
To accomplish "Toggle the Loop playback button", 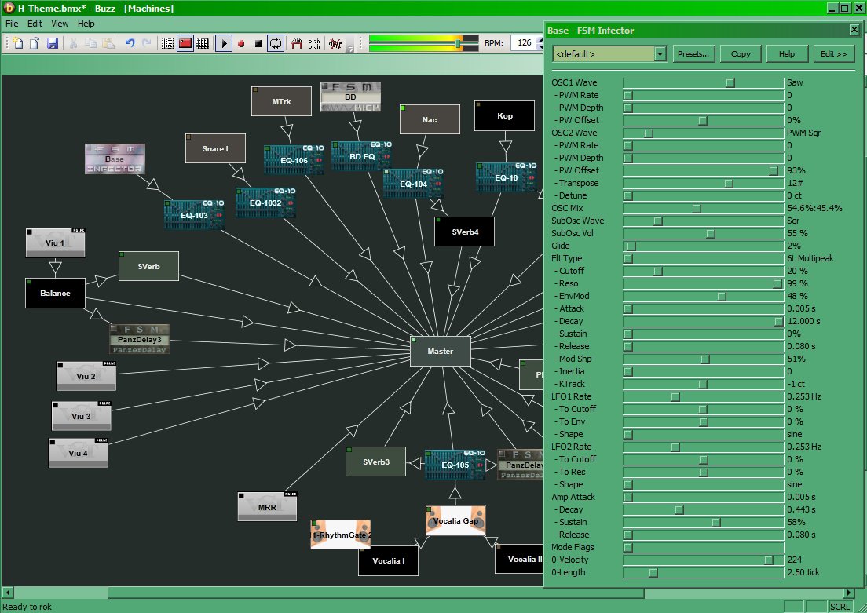I will pos(276,43).
